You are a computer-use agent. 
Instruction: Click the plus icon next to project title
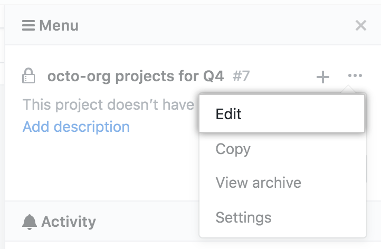(x=322, y=77)
